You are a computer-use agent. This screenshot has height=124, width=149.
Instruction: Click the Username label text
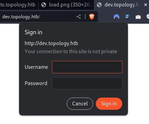(36, 67)
